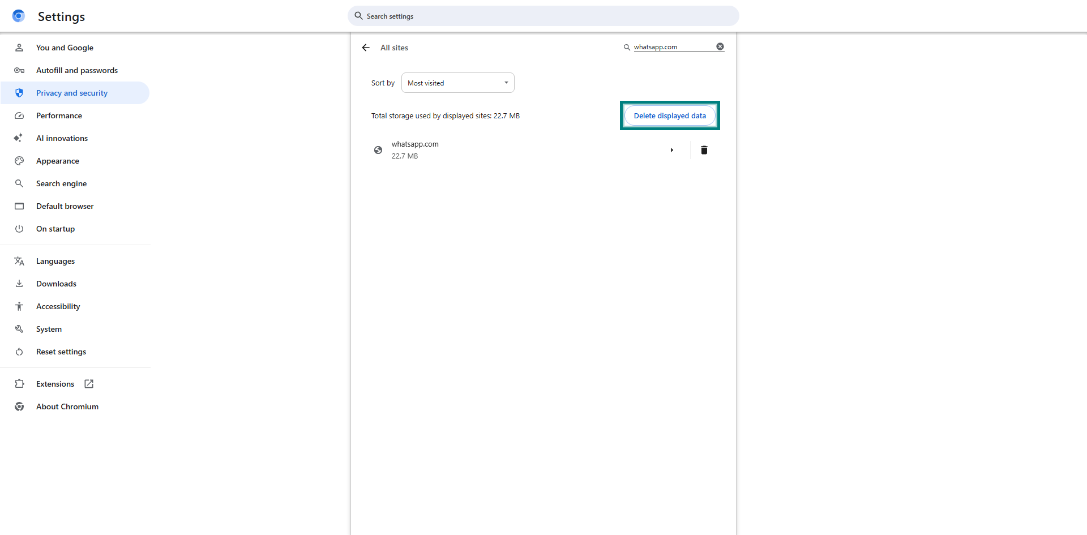1087x535 pixels.
Task: Click the back arrow next to All sites
Action: click(x=366, y=48)
